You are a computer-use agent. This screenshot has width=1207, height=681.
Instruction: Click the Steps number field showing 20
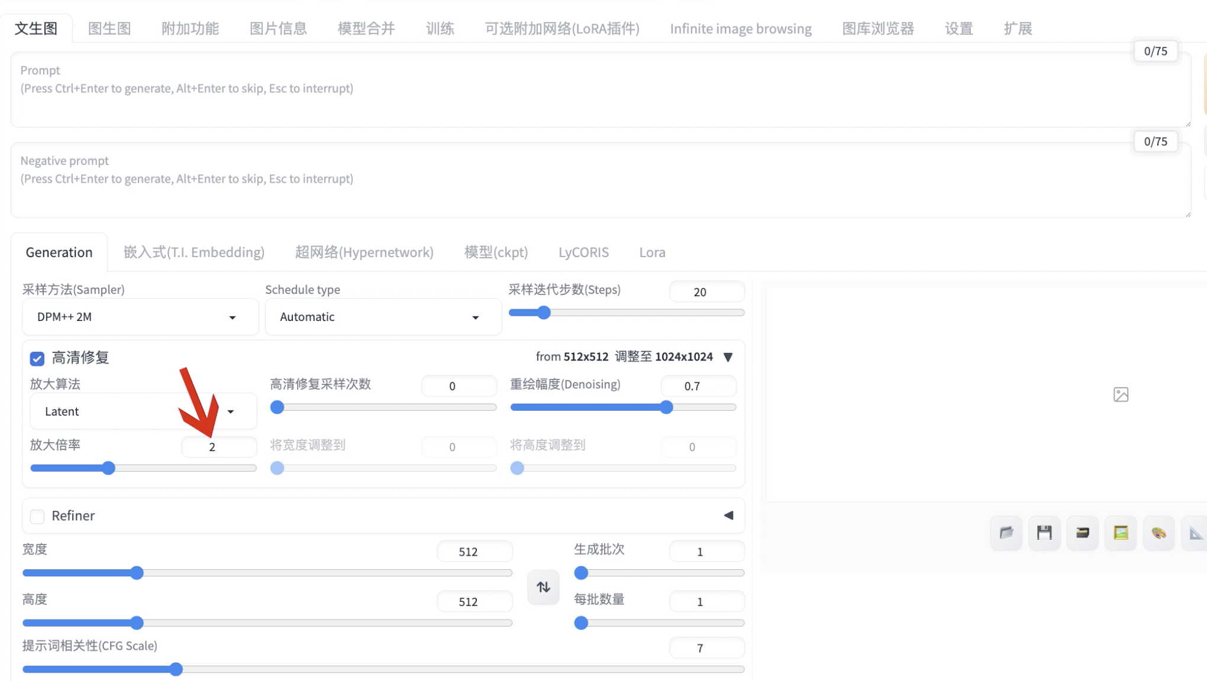pos(707,292)
